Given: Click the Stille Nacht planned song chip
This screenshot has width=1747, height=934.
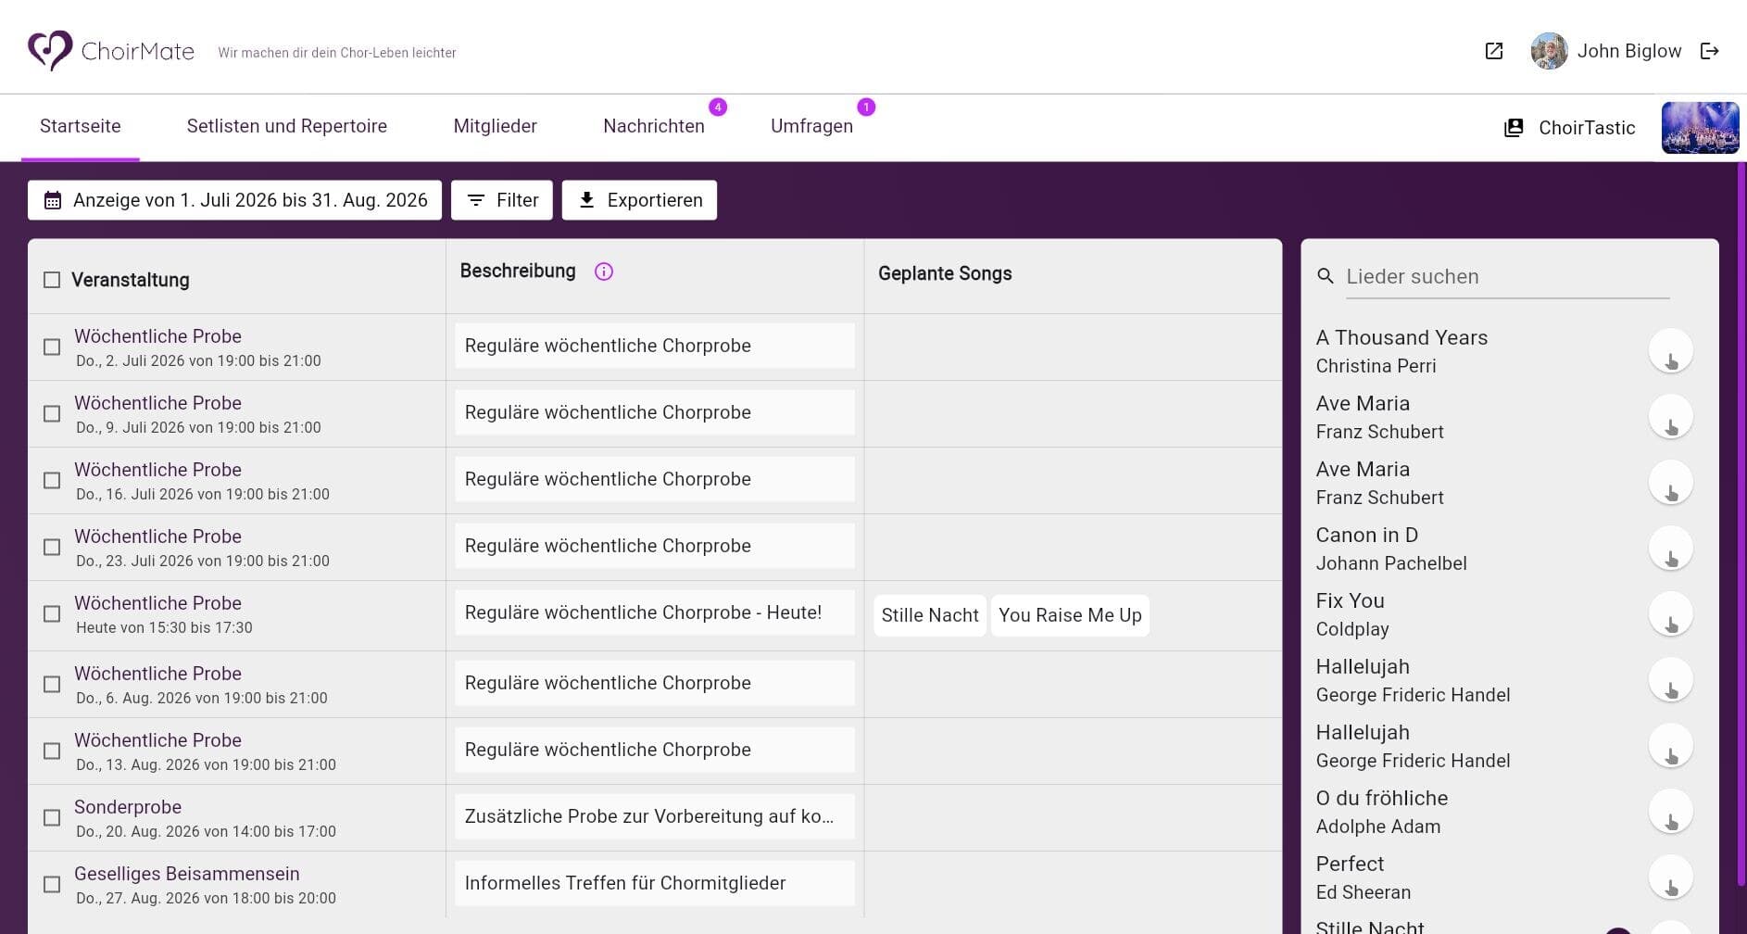Looking at the screenshot, I should click(930, 615).
